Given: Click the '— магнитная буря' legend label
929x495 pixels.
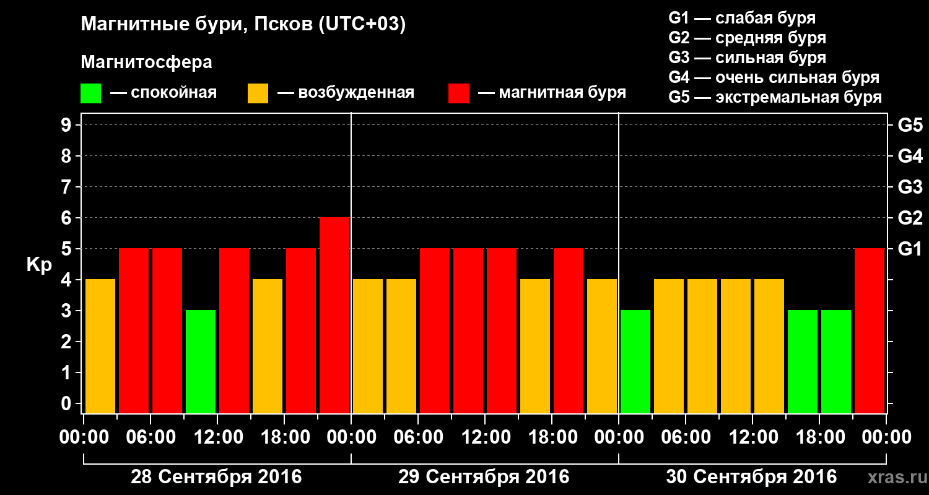Looking at the screenshot, I should [552, 93].
